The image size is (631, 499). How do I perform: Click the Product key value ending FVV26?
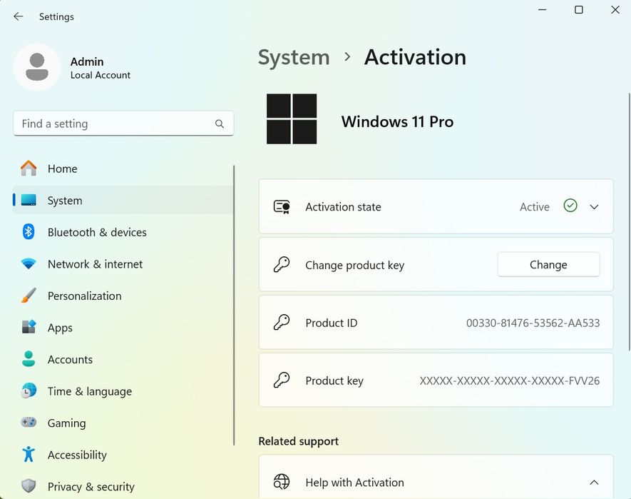[510, 380]
